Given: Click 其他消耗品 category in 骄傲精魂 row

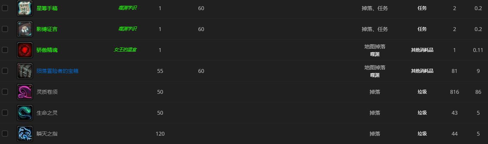Looking at the screenshot, I should tap(422, 50).
